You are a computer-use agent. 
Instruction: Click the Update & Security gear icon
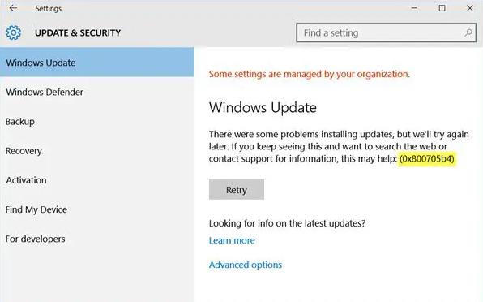[x=14, y=32]
